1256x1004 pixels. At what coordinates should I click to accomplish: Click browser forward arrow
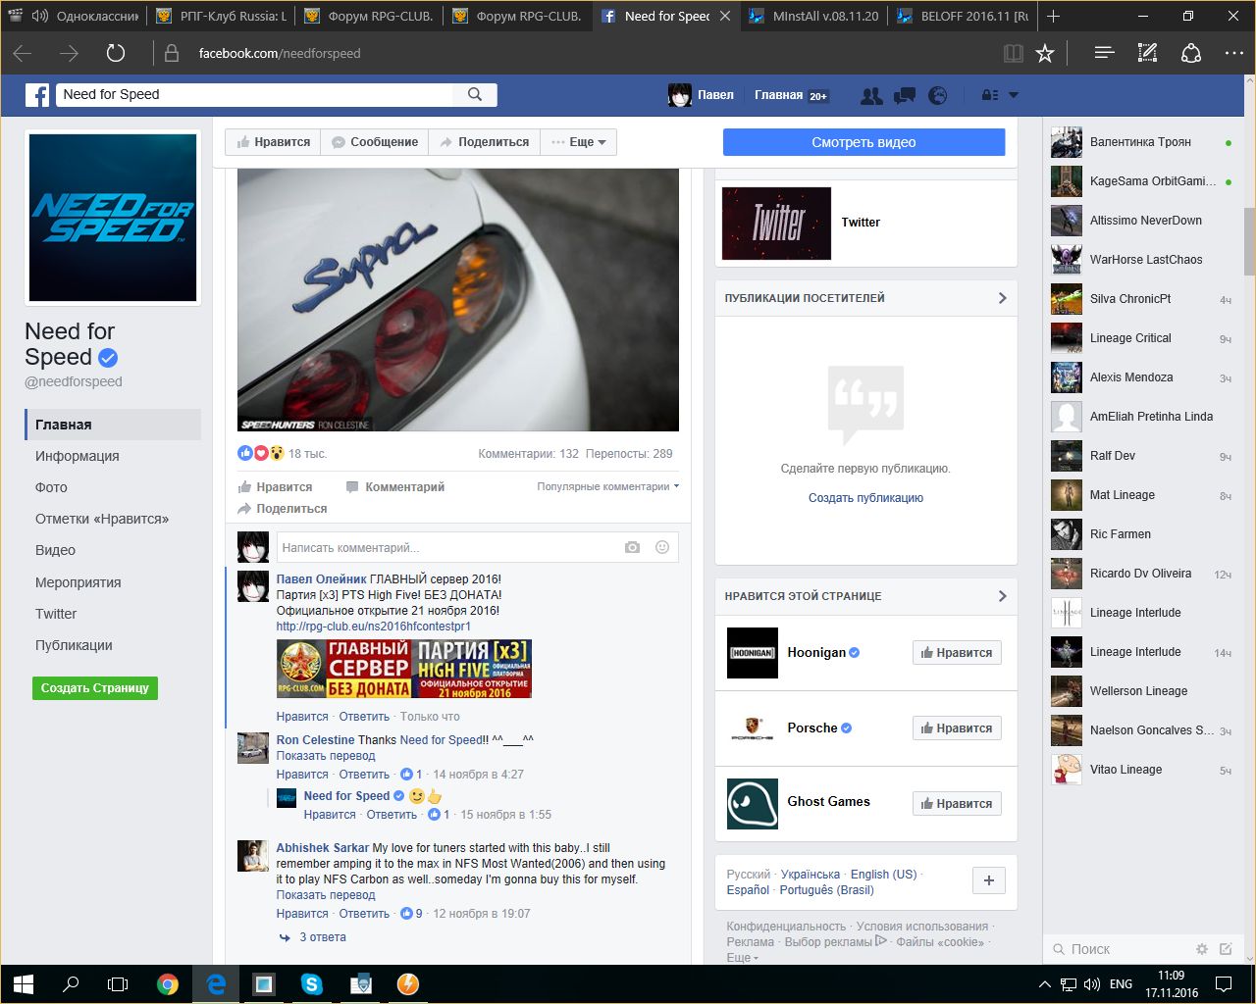[69, 53]
